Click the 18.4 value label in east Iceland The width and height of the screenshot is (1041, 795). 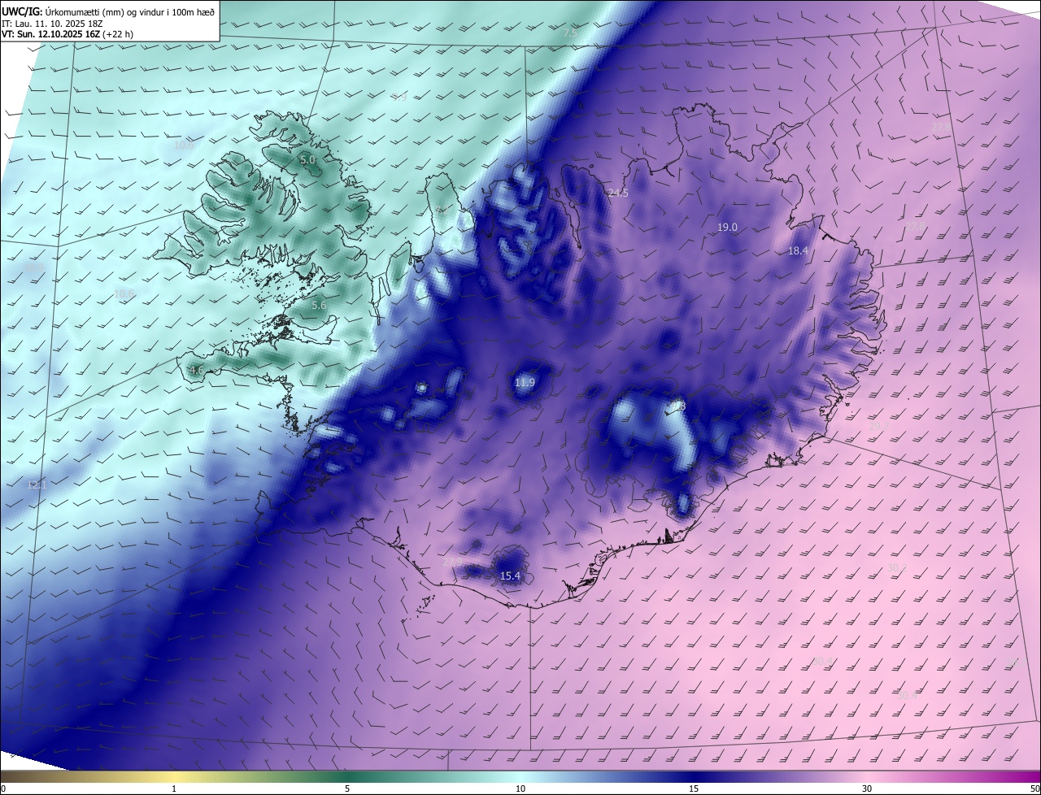point(798,251)
